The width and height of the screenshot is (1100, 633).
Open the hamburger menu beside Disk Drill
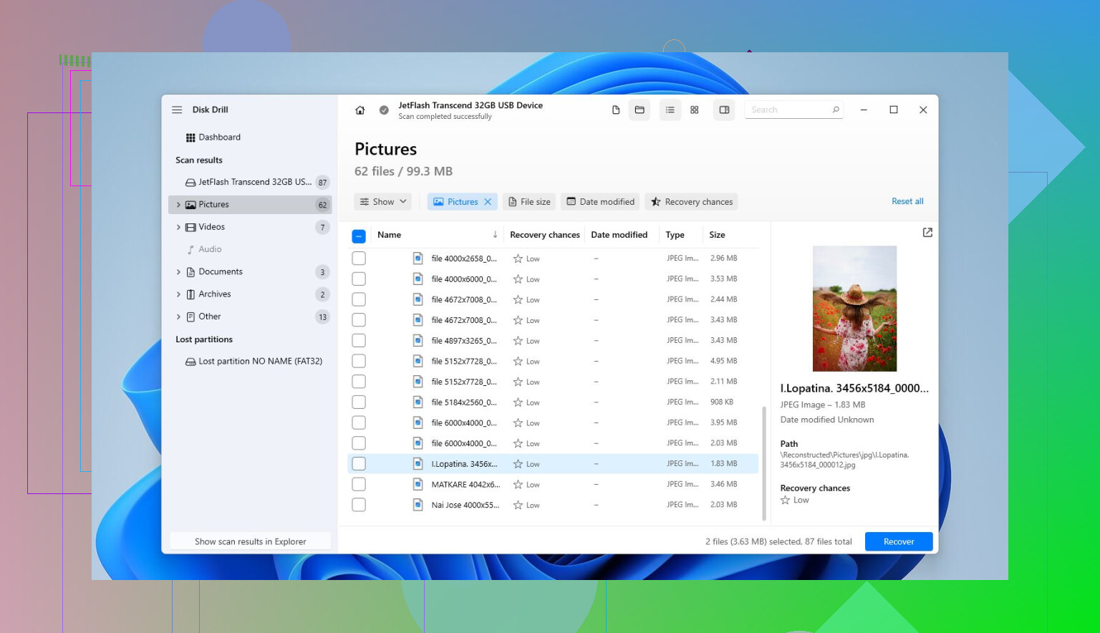[177, 110]
